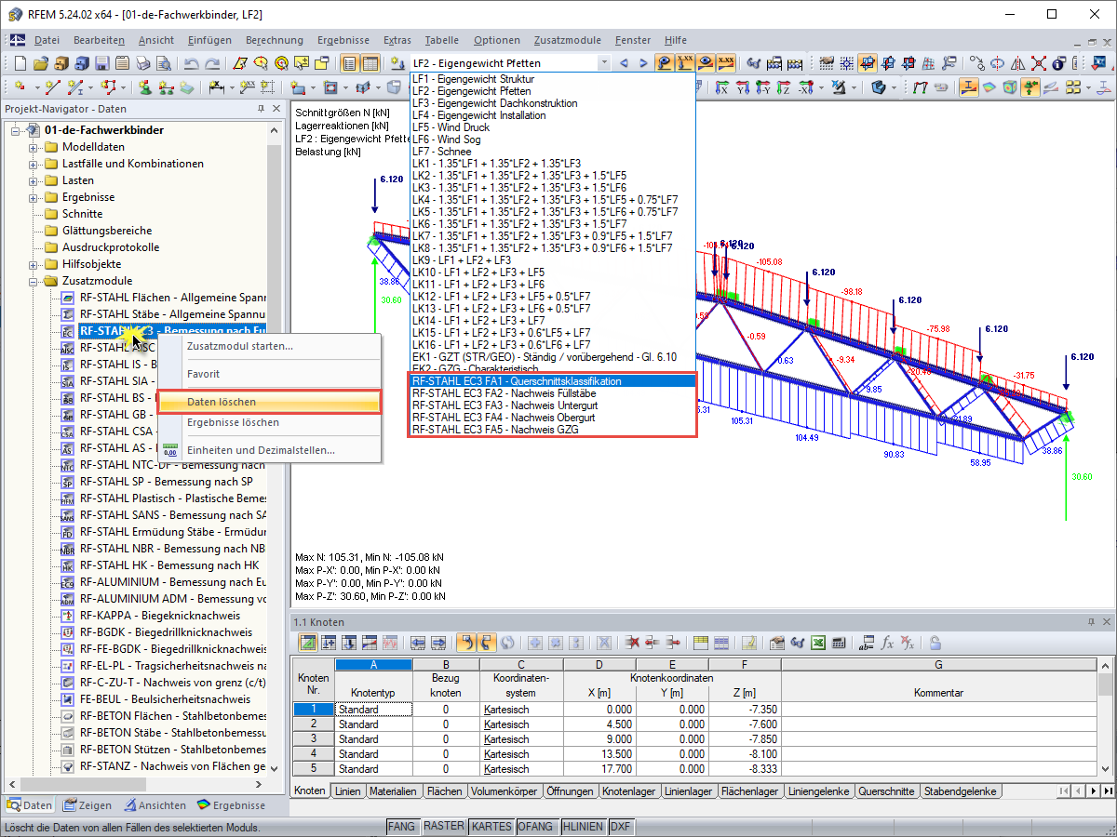
Task: Open the Zusatzmodule menu
Action: coord(568,40)
